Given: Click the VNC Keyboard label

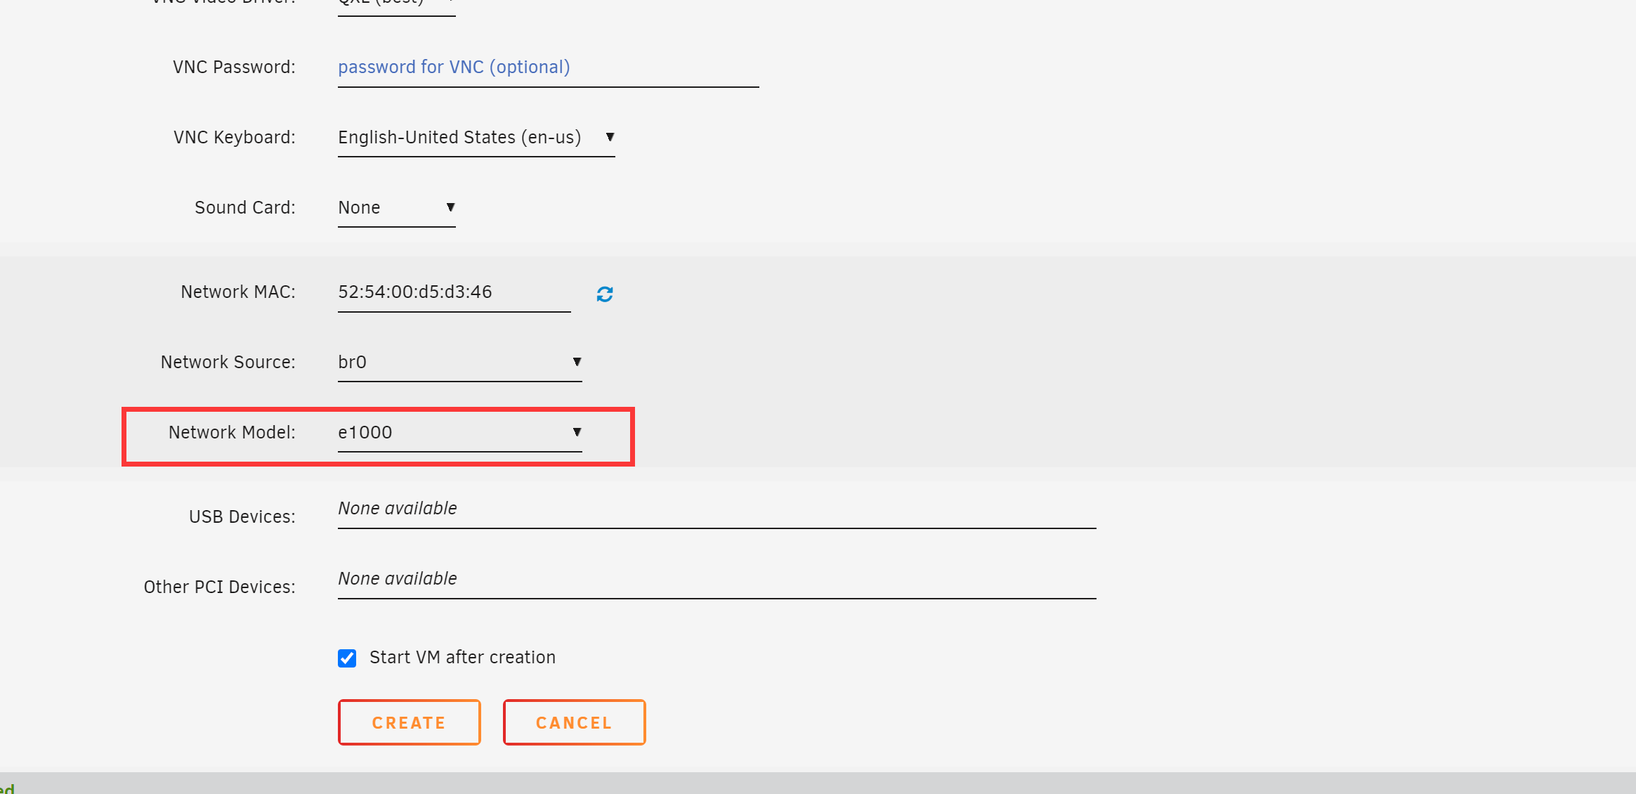Looking at the screenshot, I should pyautogui.click(x=234, y=138).
